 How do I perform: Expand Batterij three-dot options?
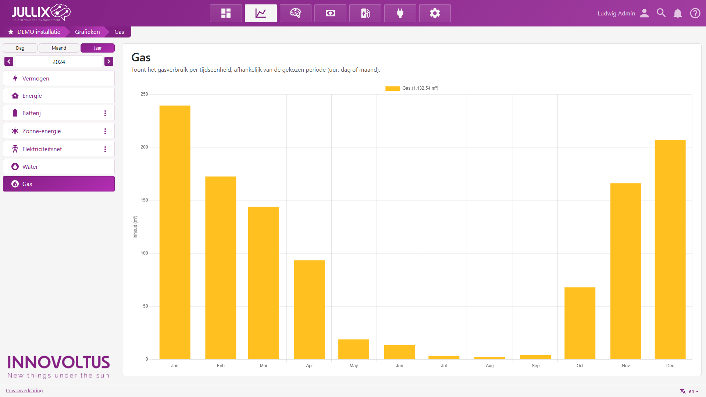[105, 113]
